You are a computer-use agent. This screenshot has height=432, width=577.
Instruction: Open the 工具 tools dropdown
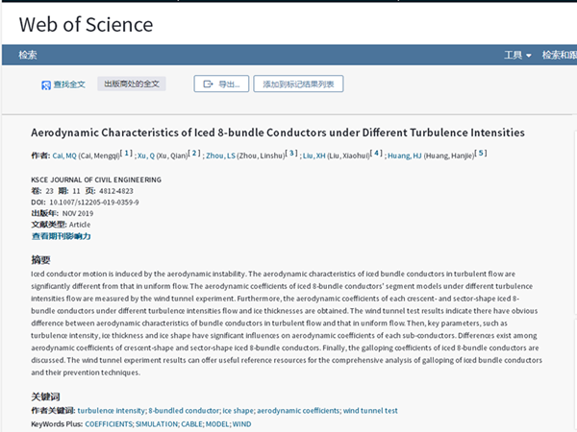[x=517, y=56]
